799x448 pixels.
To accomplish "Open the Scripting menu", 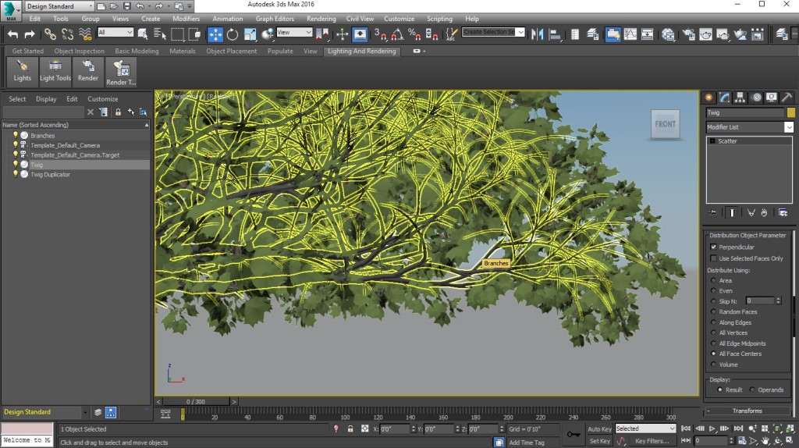I will click(439, 19).
